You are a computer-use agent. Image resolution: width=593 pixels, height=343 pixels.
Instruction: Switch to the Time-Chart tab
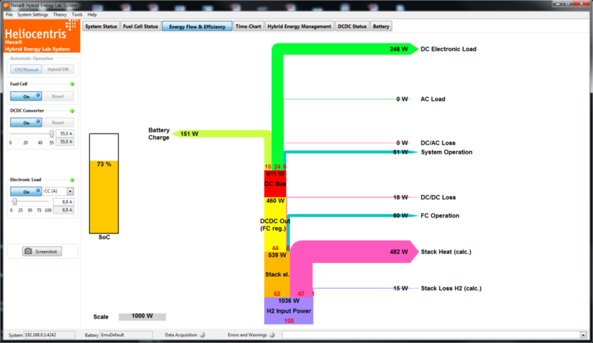click(x=248, y=26)
